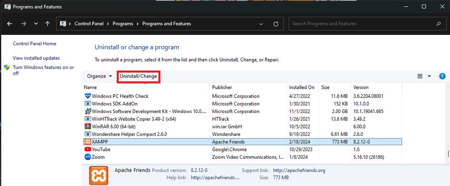Click the 2.00 GB size cell
The width and height of the screenshot is (450, 186).
[x=339, y=111]
